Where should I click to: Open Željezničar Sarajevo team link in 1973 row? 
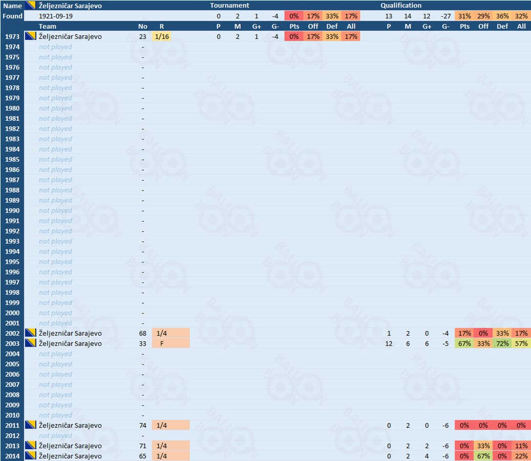pos(74,36)
